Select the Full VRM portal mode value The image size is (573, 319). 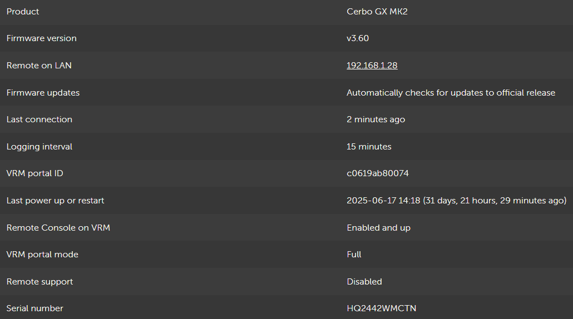(354, 255)
